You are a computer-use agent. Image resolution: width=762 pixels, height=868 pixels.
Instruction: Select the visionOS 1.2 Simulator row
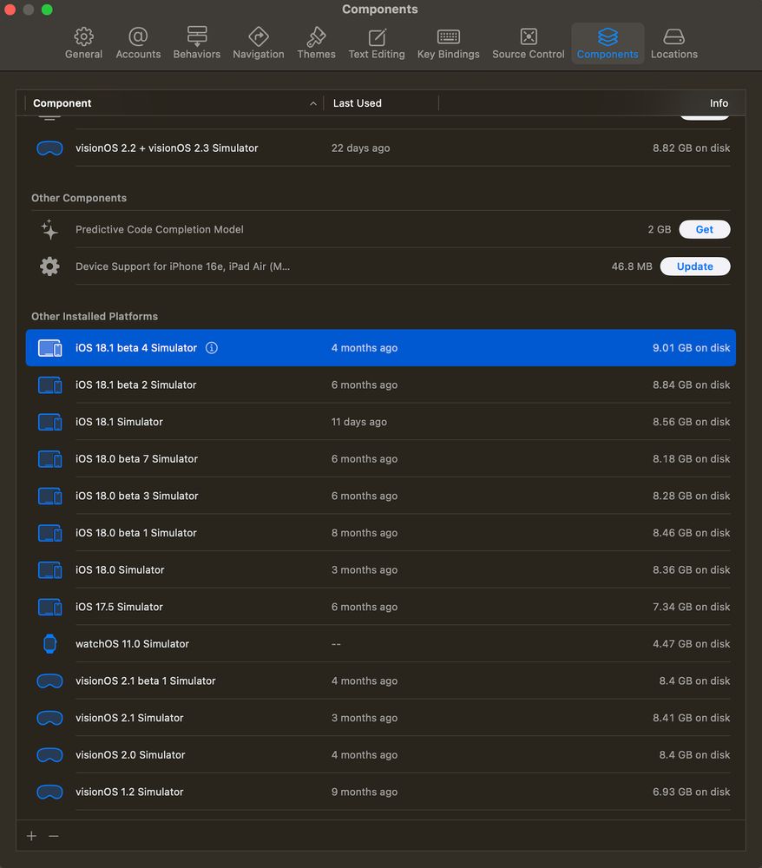381,792
